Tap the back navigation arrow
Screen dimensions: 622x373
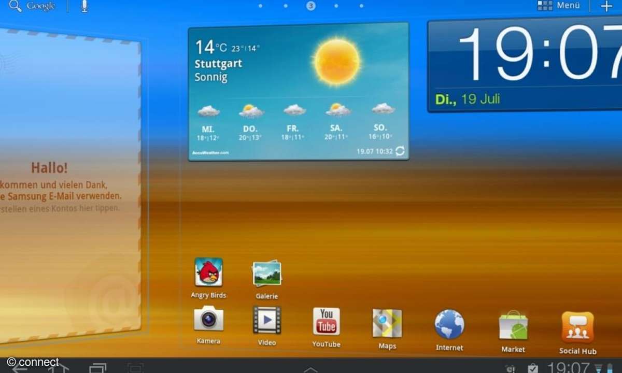pos(21,368)
